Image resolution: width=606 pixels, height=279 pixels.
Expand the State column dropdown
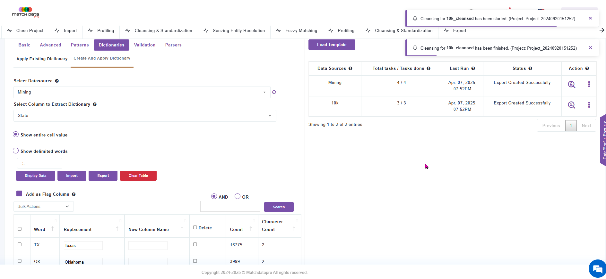144,116
